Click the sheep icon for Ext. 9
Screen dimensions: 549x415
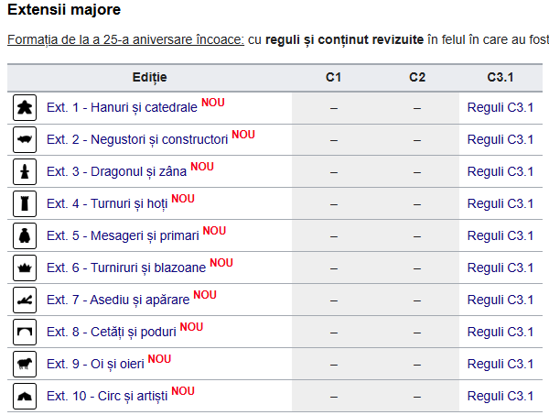[x=25, y=365]
